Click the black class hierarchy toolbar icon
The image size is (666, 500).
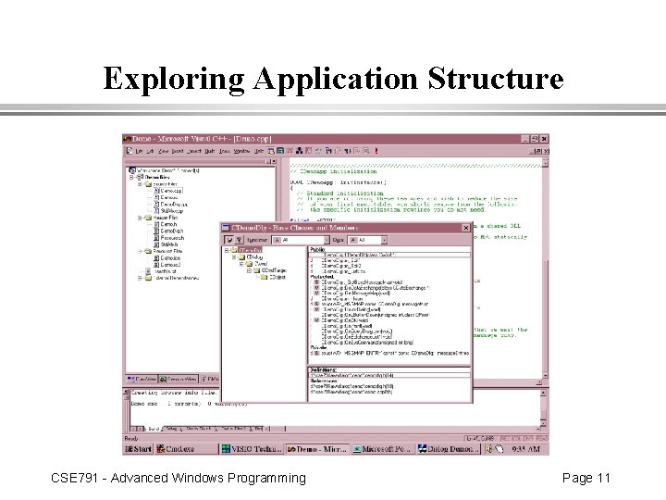299,151
